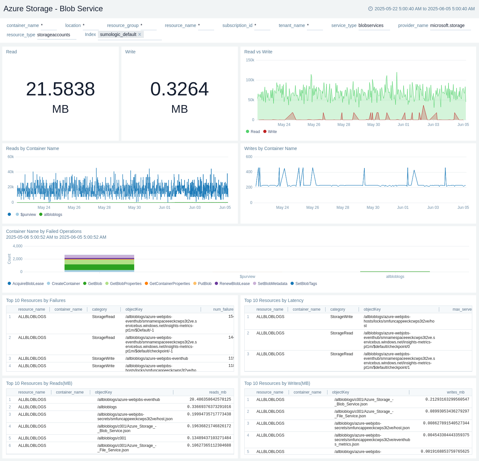Select the /allbloblogs/c001 row in Reads table
Screen dimensions: 479x461
120,438
